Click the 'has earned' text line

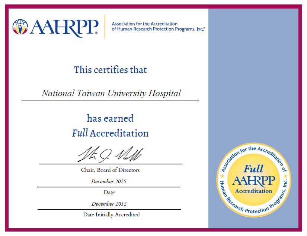click(110, 118)
